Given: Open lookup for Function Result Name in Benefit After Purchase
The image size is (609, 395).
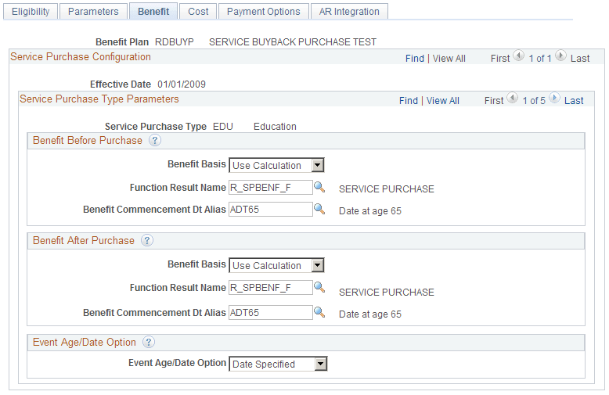Looking at the screenshot, I should (x=319, y=287).
